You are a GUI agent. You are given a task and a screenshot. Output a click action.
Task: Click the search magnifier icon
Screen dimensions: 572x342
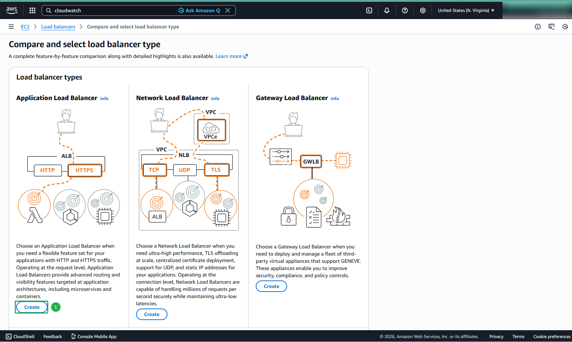tap(49, 10)
